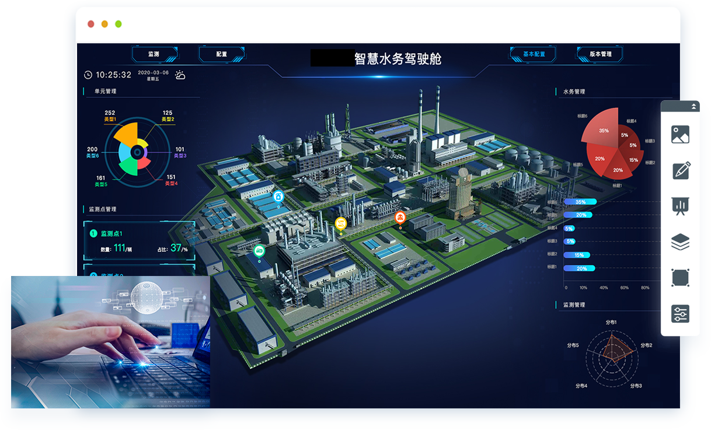This screenshot has width=711, height=430.
Task: Select the bounding frame selection icon
Action: coord(680,278)
